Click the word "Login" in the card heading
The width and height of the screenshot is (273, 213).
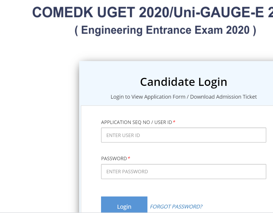tap(213, 82)
